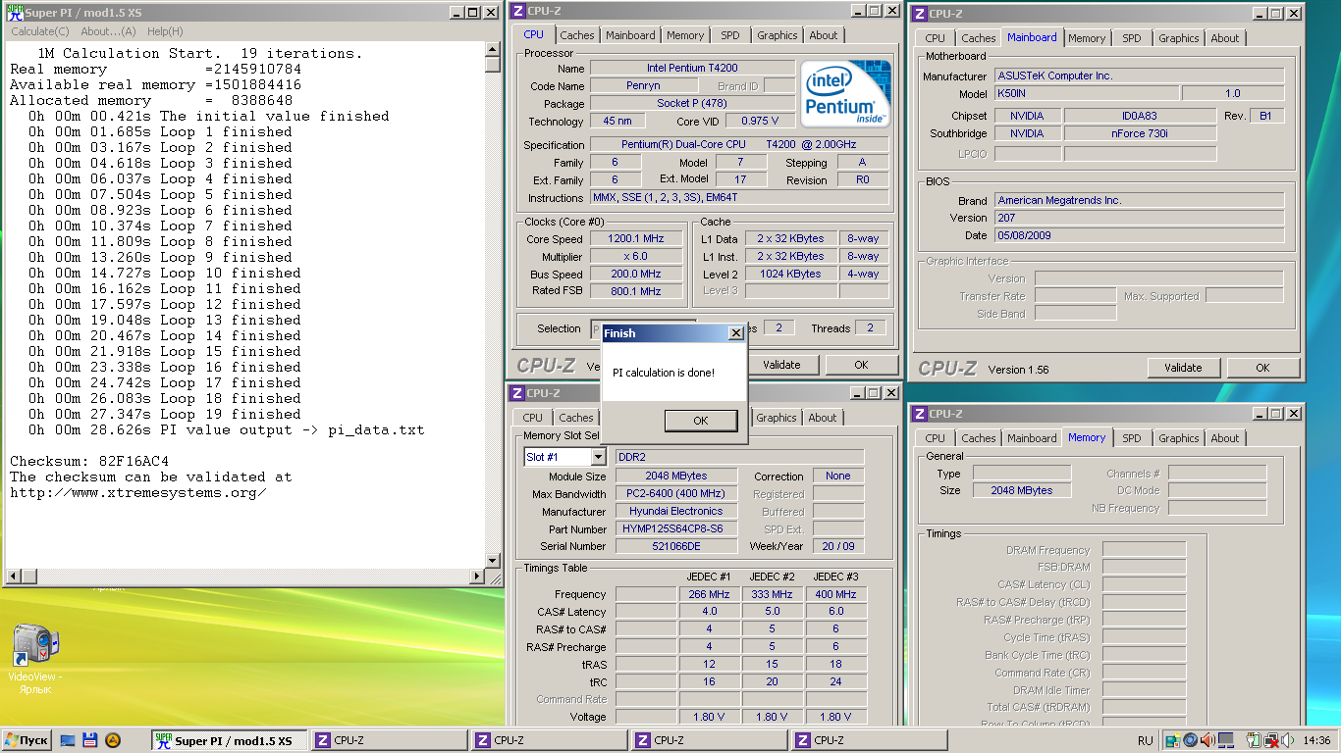Click the Hyundai Electronics manufacturer field
Viewport: 1341px width, 753px height.
click(x=675, y=511)
